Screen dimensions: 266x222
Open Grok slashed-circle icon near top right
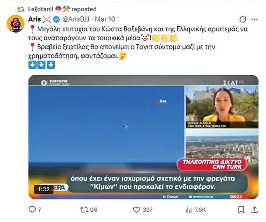click(243, 19)
